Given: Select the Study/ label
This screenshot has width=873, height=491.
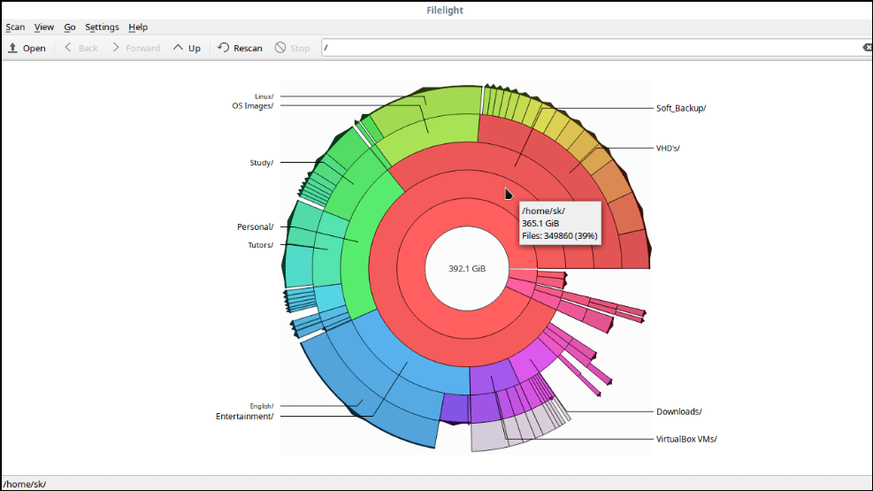Looking at the screenshot, I should point(262,163).
